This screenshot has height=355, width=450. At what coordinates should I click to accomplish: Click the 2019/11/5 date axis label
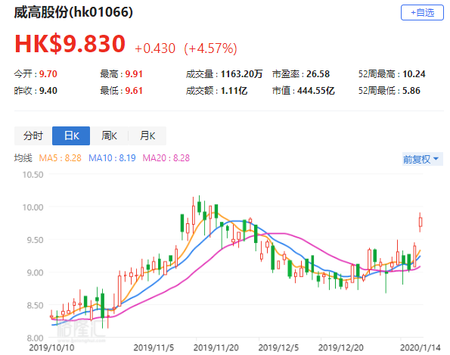[154, 348]
